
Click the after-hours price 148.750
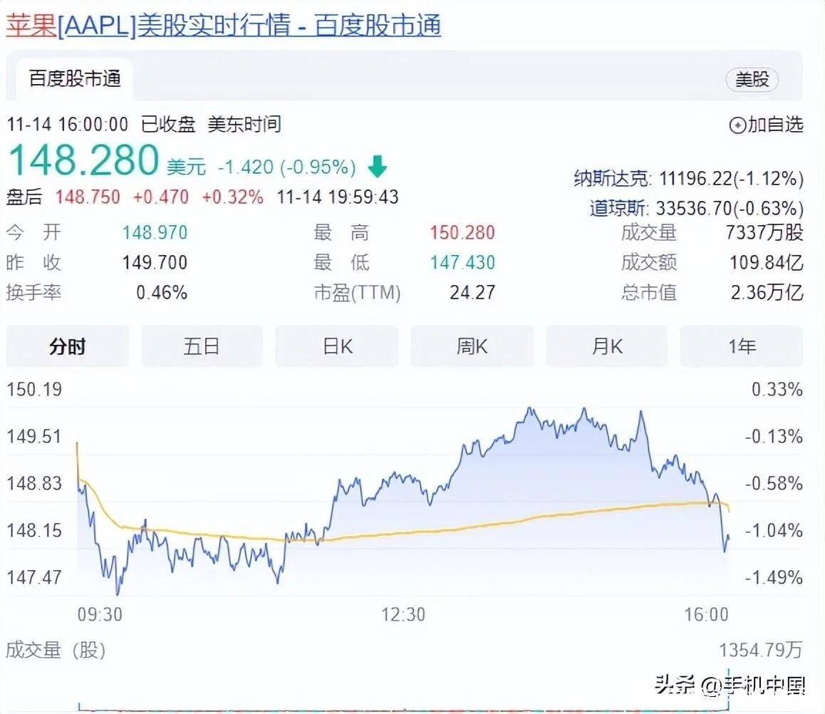click(x=88, y=197)
